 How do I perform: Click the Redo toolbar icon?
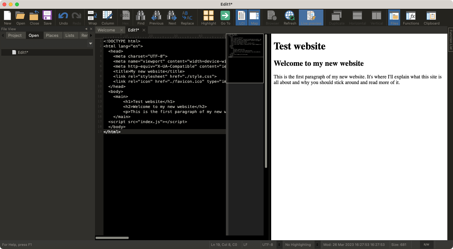(76, 18)
